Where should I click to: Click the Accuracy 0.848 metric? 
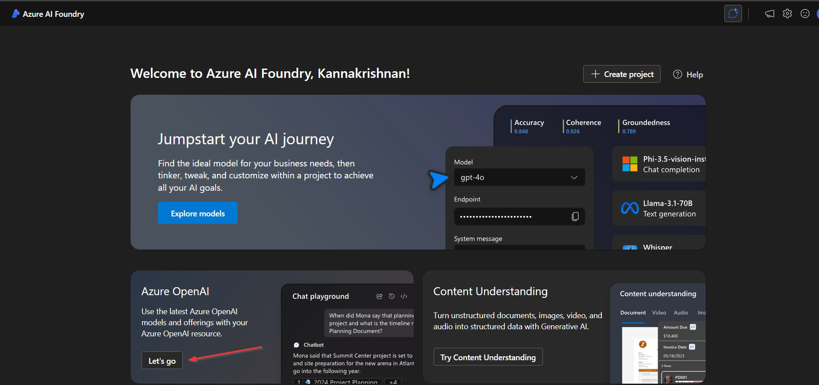click(528, 126)
